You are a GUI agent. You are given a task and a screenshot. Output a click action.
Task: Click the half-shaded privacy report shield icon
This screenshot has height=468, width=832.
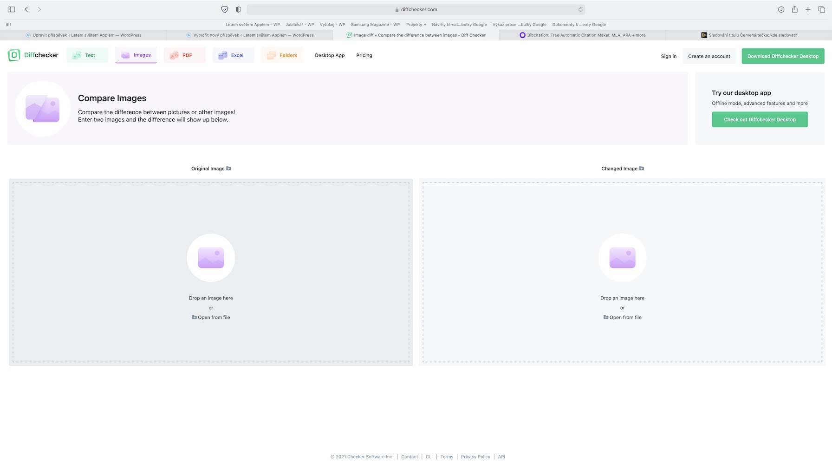point(238,9)
